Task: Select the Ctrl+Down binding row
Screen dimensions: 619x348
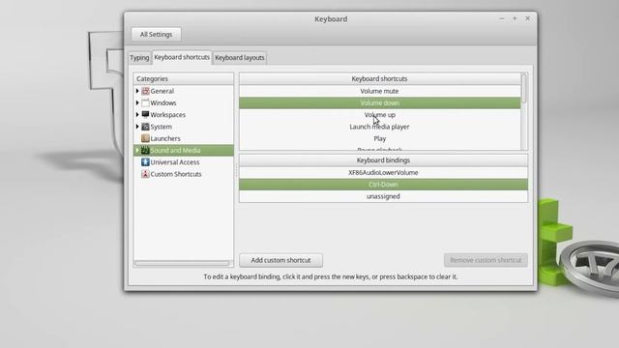Action: click(x=383, y=185)
